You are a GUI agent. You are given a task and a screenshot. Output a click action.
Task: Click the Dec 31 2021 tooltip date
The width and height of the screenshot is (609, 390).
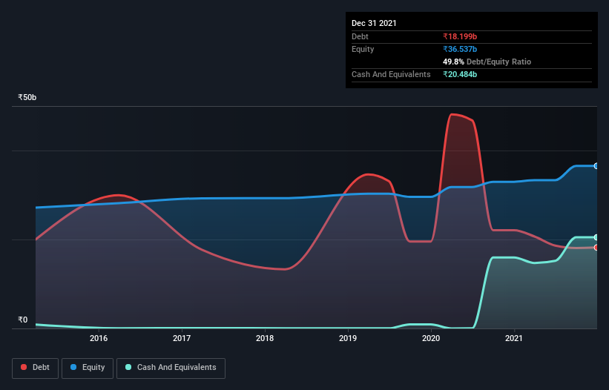tap(374, 23)
